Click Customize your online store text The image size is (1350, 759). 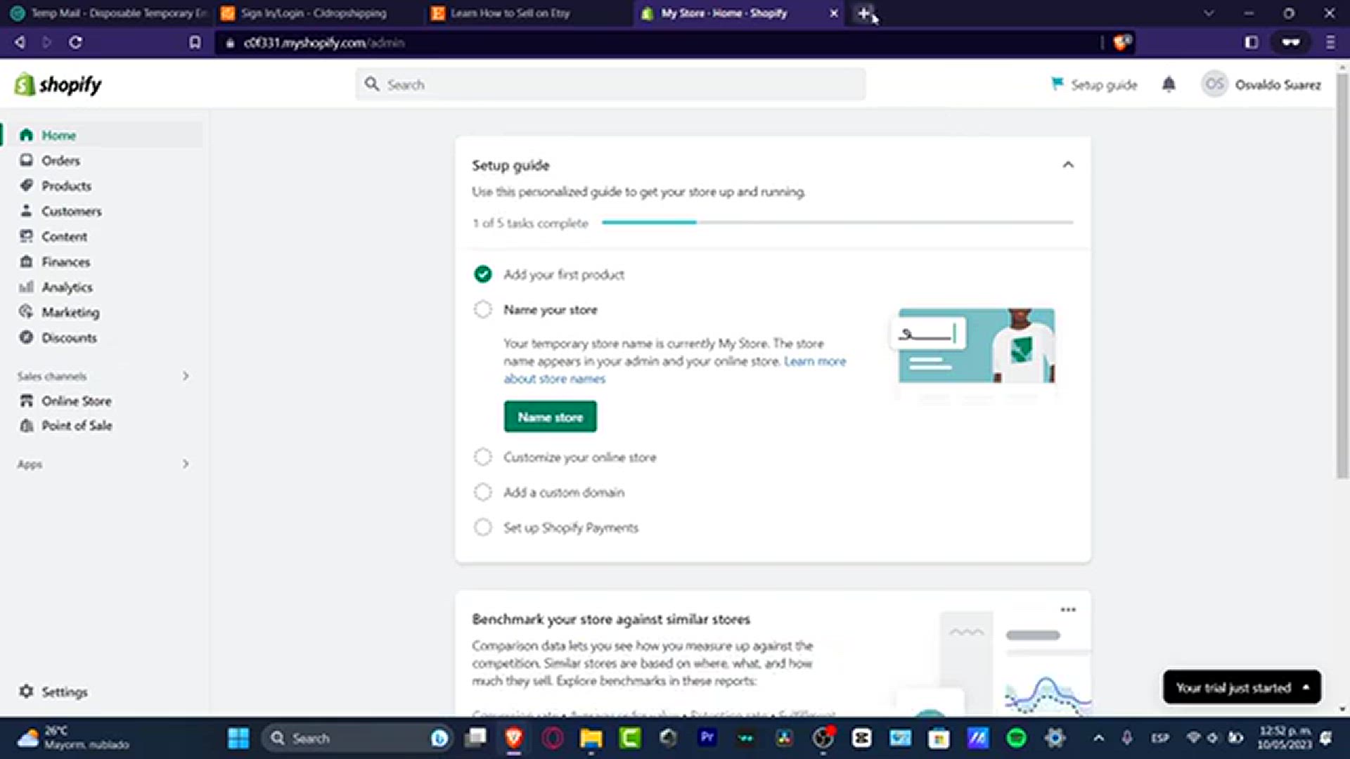[579, 457]
